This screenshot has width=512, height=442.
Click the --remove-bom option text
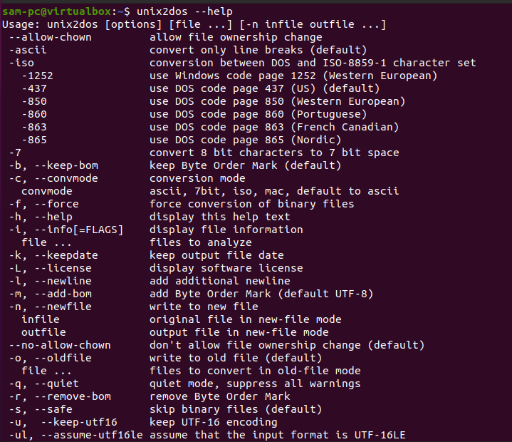[x=73, y=396]
